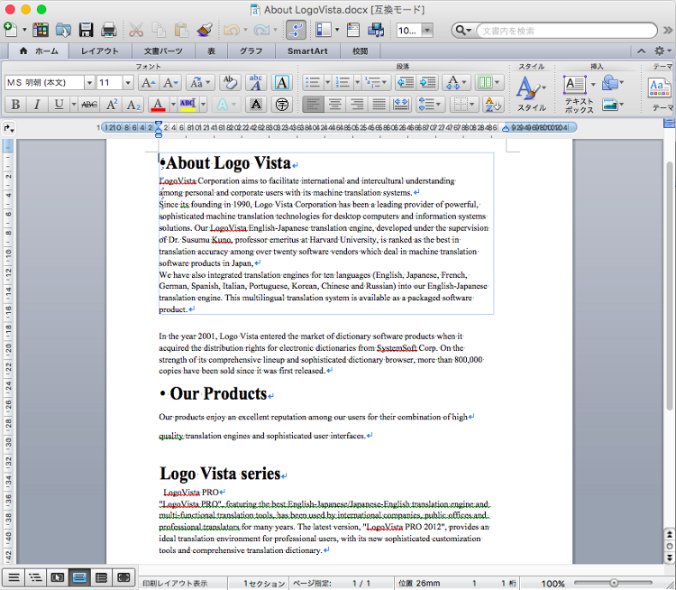676x590 pixels.
Task: Click the search in document field
Action: coord(566,31)
